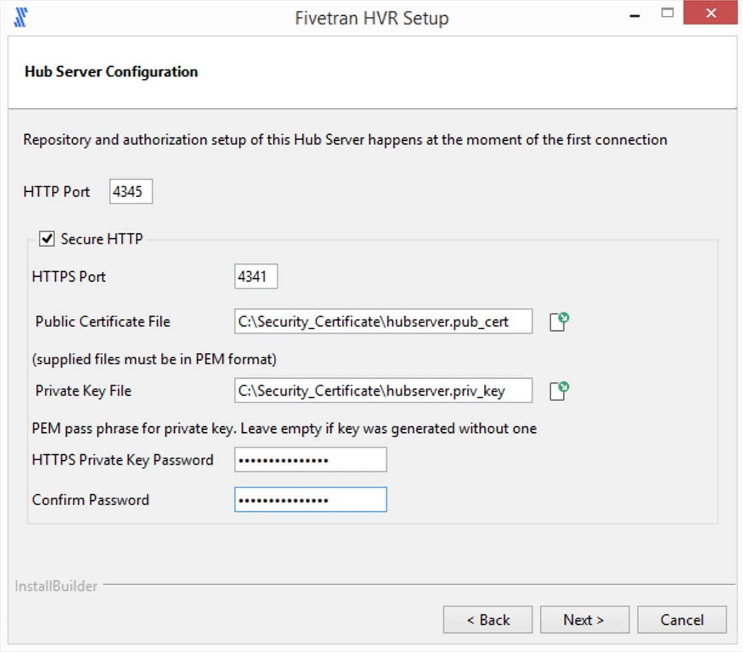743x652 pixels.
Task: Maximize the setup window
Action: [x=668, y=13]
